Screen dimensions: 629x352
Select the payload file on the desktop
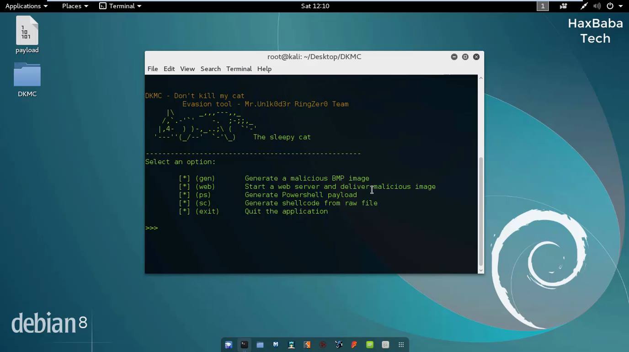(27, 35)
